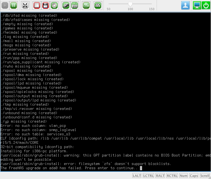Toggle the RALT key indicator
Screen dimensions: 211x179
tap(160, 176)
